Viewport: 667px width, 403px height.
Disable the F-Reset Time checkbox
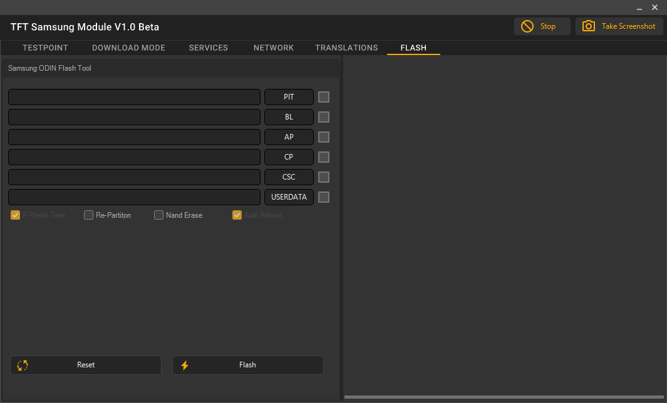coord(15,215)
